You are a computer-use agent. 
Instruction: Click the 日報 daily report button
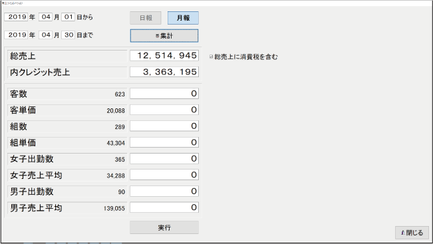(x=146, y=18)
